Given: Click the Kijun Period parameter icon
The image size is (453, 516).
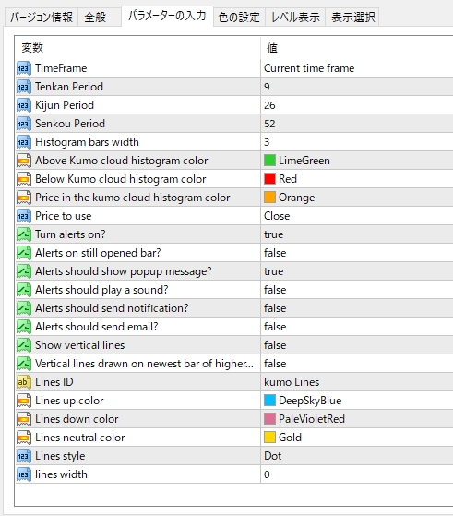Looking at the screenshot, I should tap(24, 105).
